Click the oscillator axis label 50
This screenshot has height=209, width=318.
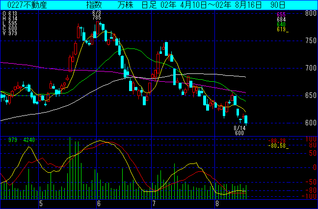(x=313, y=153)
